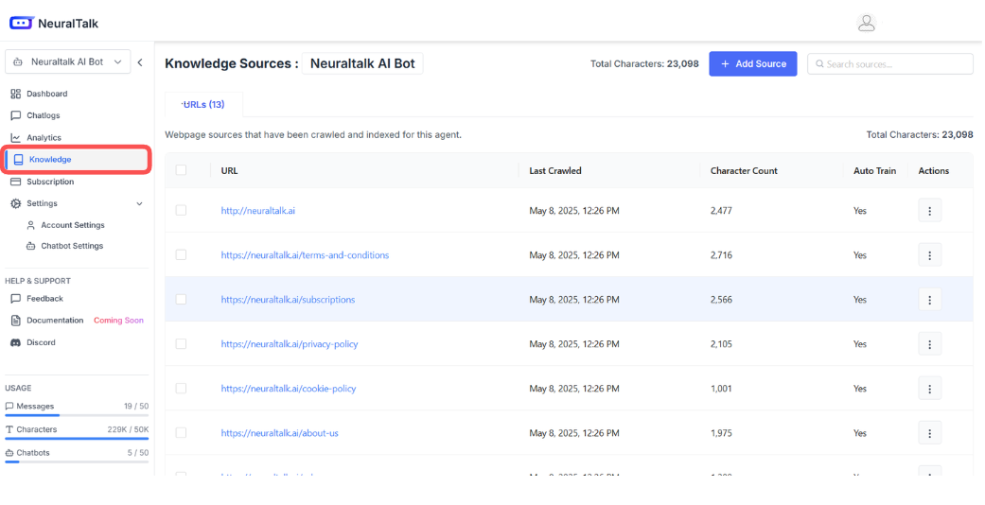The height and width of the screenshot is (505, 985).
Task: Click the NeuralTalk logo icon
Action: [x=22, y=24]
